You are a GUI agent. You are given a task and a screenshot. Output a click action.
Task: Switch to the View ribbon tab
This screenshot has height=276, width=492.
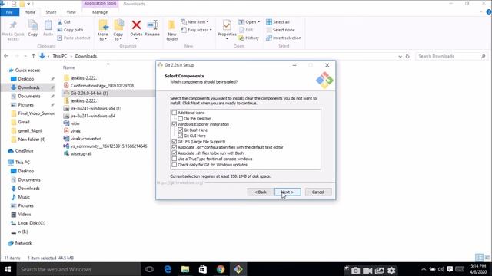coord(71,12)
